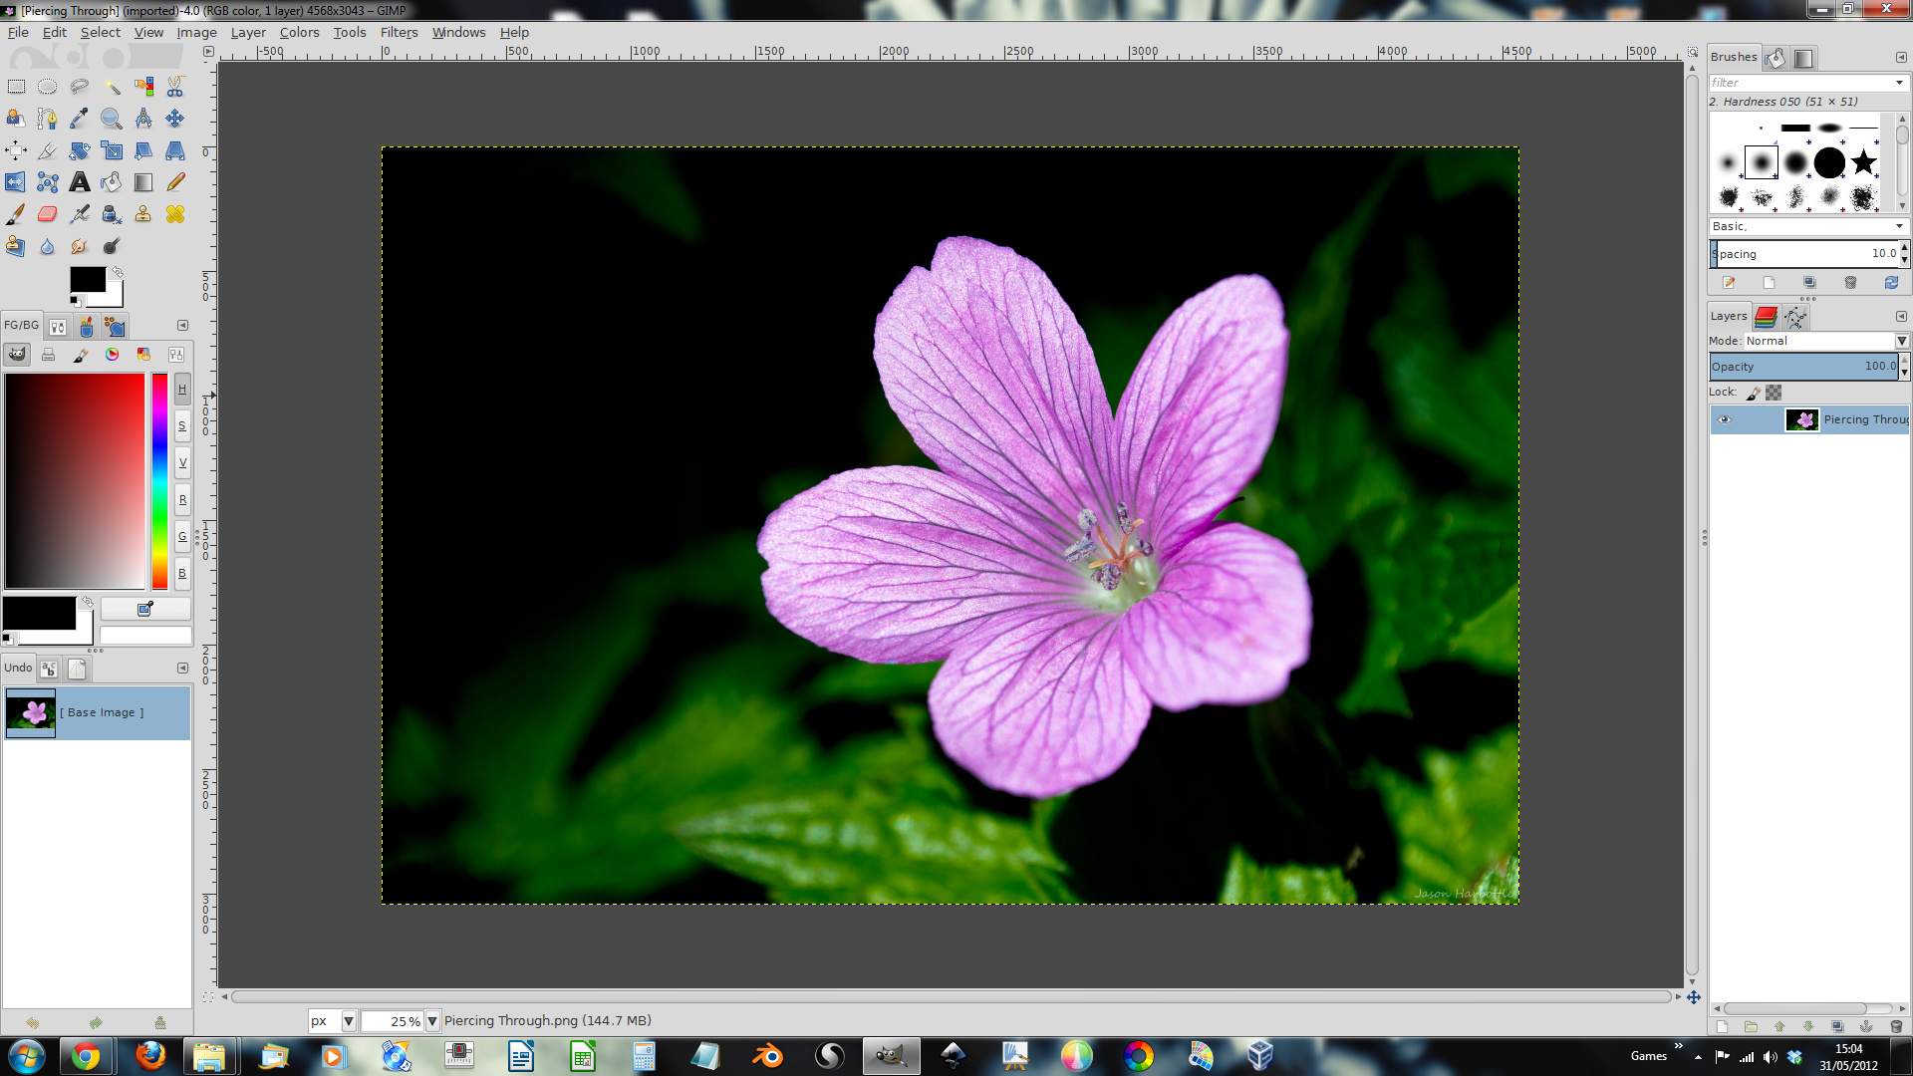Screen dimensions: 1913x1076
Task: Select the Heal tool
Action: pos(174,213)
